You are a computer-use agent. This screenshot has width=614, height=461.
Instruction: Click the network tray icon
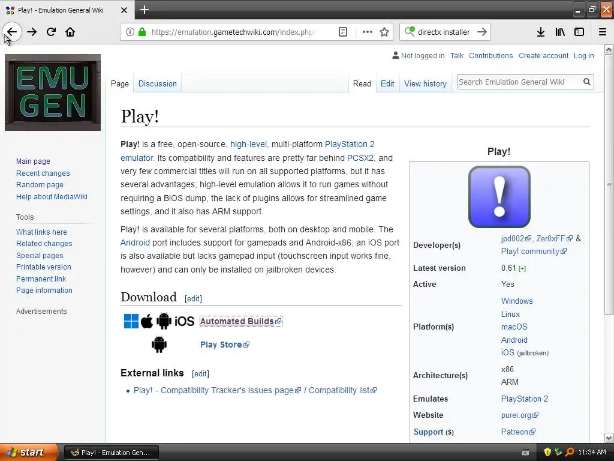tap(558, 452)
